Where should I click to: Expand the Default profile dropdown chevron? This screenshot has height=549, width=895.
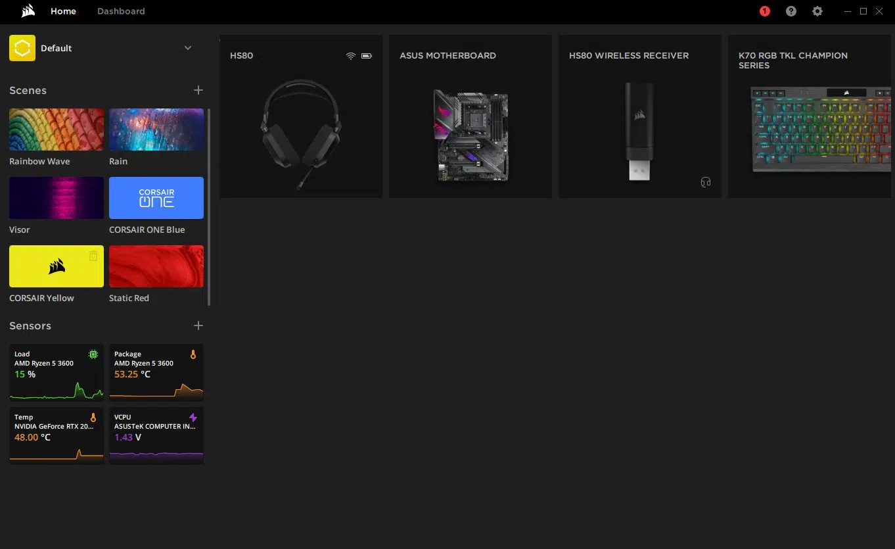(x=188, y=48)
